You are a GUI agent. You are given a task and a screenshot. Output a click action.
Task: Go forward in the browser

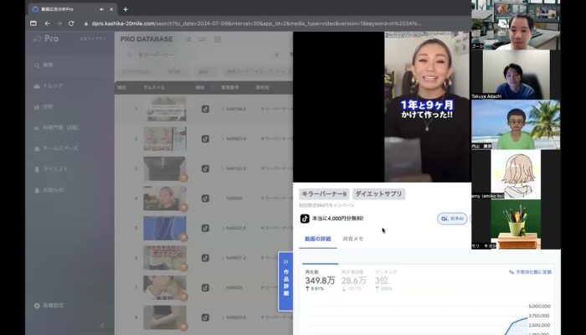pyautogui.click(x=59, y=23)
